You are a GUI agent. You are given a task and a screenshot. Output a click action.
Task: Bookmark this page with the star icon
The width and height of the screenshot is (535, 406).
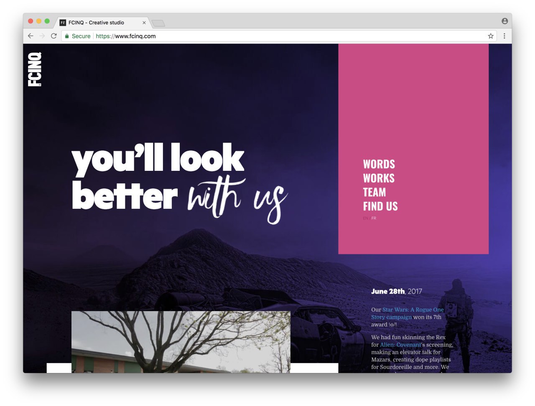[491, 36]
